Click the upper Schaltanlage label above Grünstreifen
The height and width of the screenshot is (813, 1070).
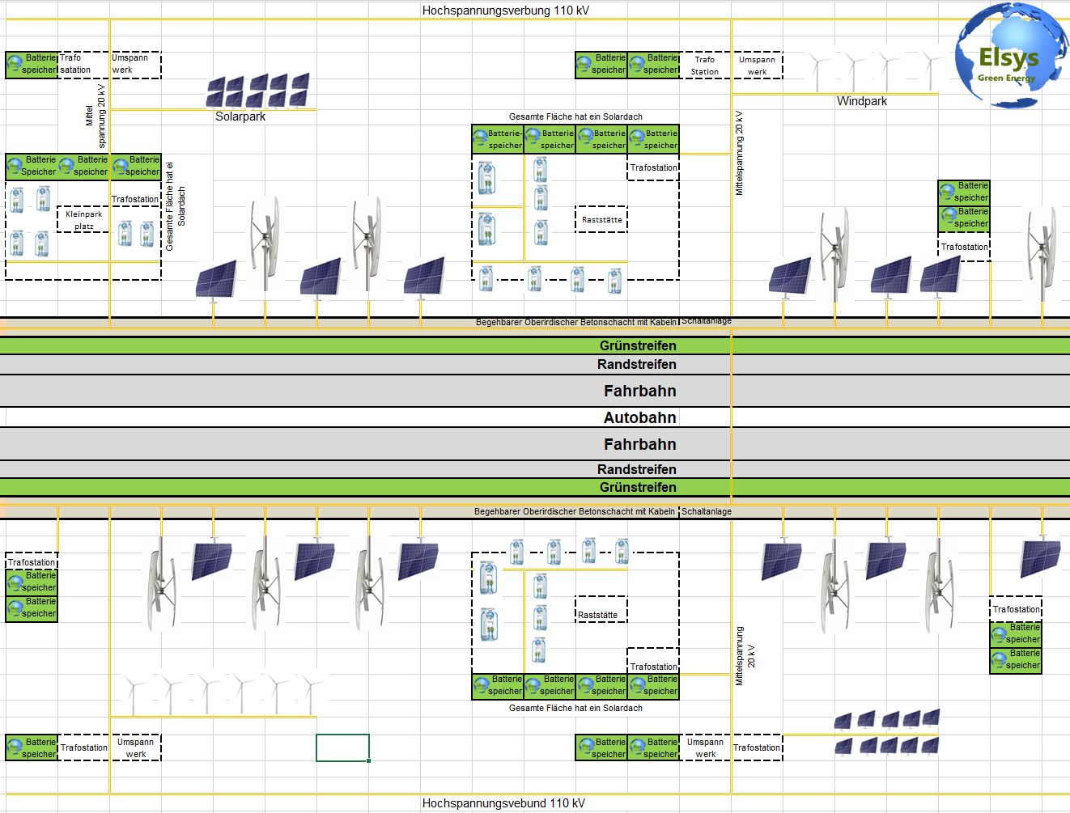[706, 321]
